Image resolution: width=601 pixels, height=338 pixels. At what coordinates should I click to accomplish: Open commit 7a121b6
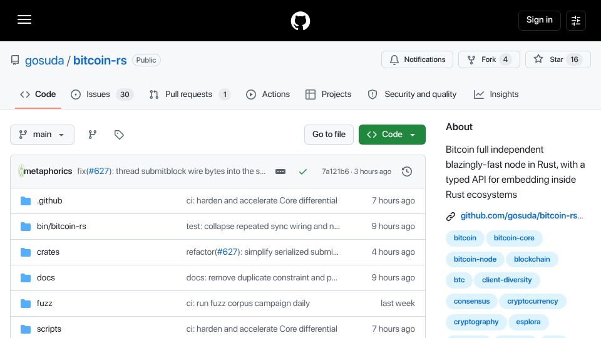click(x=336, y=172)
